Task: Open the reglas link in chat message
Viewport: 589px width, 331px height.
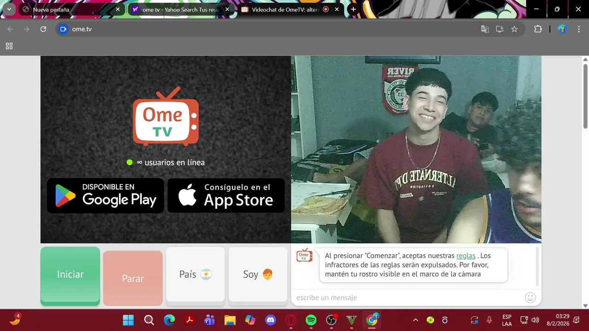Action: 466,256
